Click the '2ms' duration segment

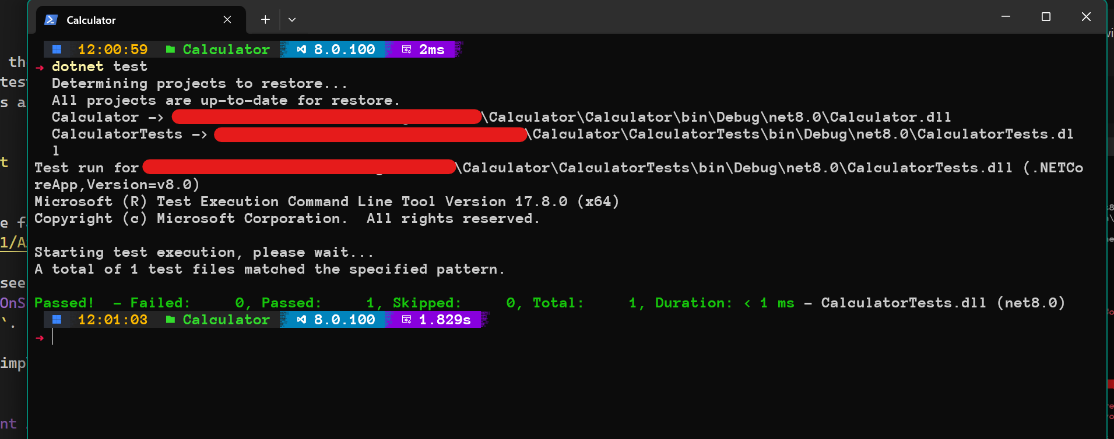[431, 49]
